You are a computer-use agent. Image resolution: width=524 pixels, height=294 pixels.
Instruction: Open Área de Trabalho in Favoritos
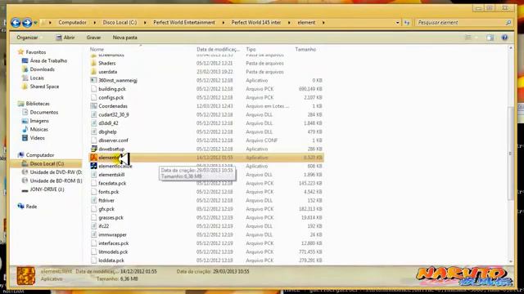click(48, 60)
